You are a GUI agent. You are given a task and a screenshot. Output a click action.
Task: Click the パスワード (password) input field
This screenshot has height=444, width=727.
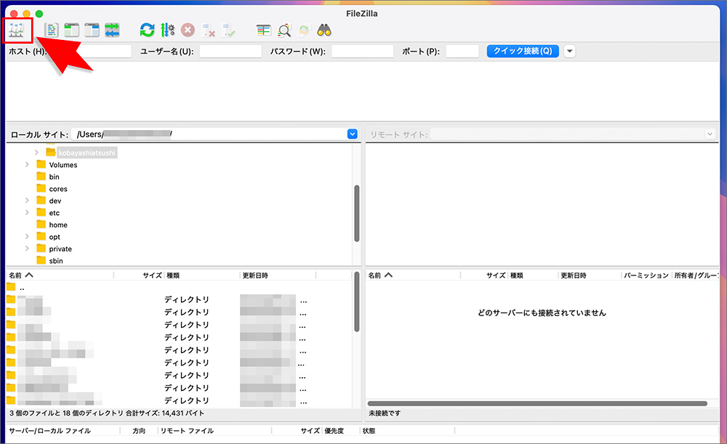(363, 52)
